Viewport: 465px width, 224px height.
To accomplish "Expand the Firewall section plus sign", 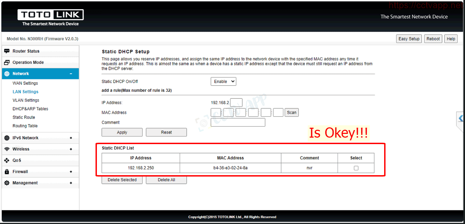I will pyautogui.click(x=71, y=172).
